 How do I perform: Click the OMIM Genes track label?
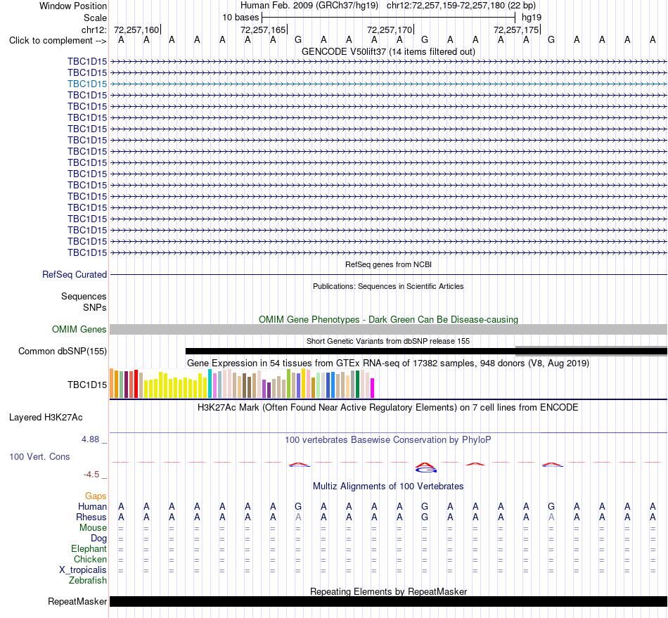(79, 329)
